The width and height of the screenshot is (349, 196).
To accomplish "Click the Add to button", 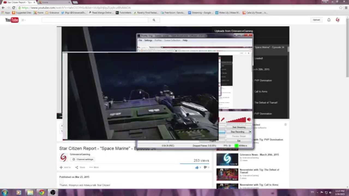I will point(65,167).
